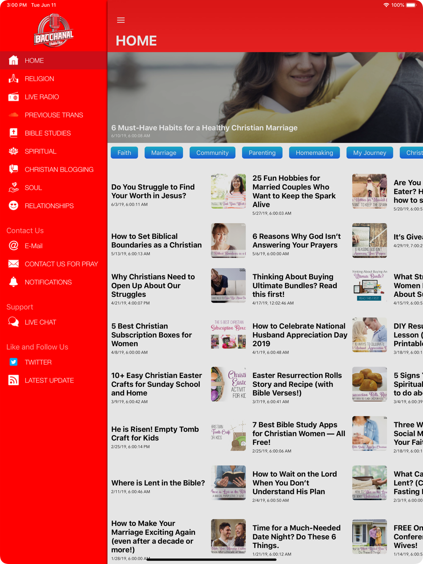Viewport: 423px width, 564px height.
Task: Select the My Journey category tab
Action: [x=370, y=153]
